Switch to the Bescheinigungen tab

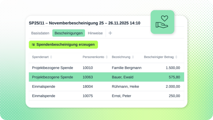[69, 33]
